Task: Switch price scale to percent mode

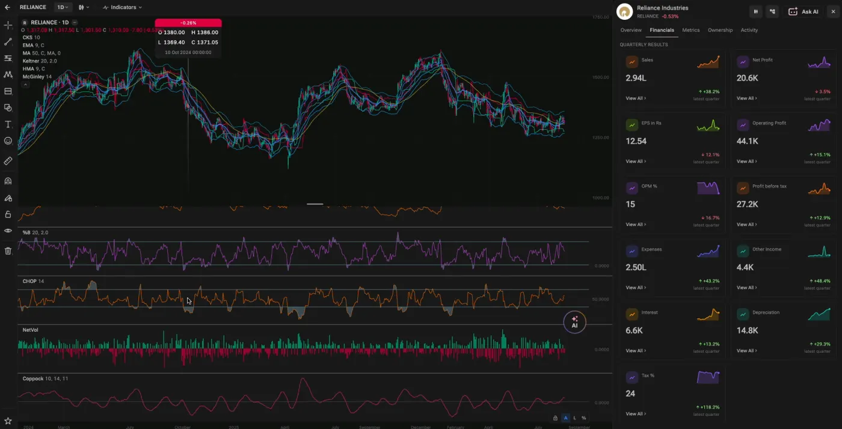Action: (x=583, y=418)
